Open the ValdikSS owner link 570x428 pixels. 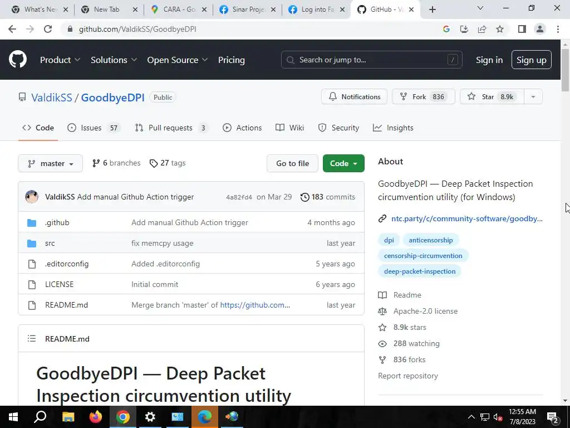pos(52,98)
